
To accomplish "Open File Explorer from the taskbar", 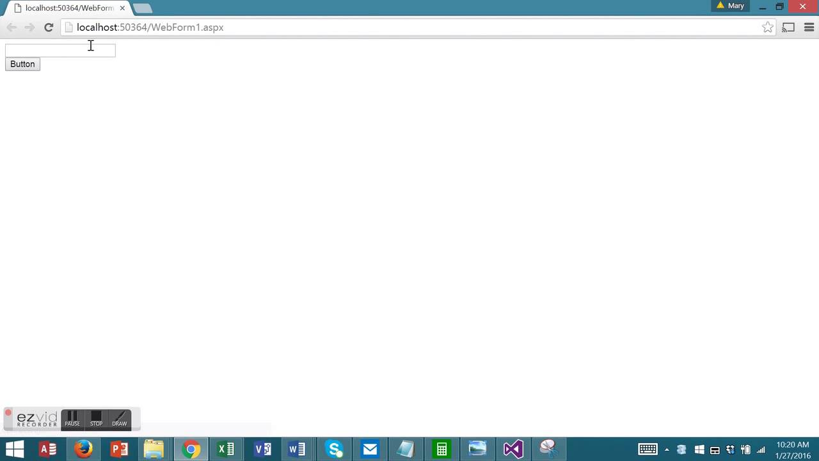I will pyautogui.click(x=154, y=449).
